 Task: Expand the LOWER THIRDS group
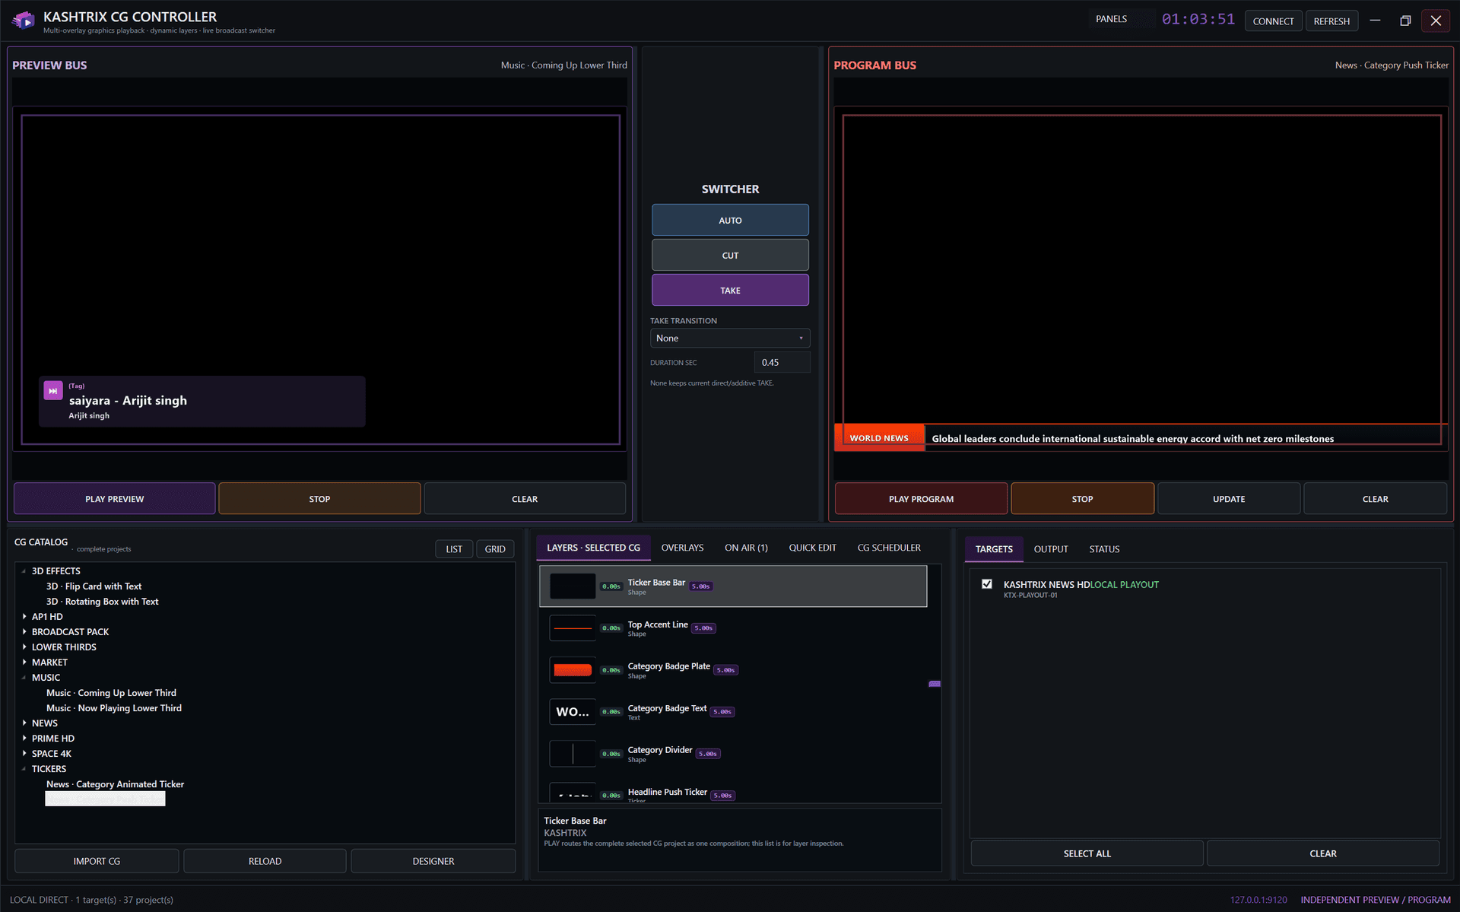[24, 647]
